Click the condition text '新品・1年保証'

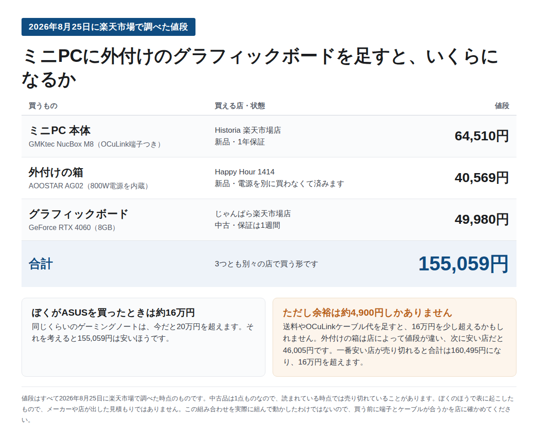[x=240, y=142]
